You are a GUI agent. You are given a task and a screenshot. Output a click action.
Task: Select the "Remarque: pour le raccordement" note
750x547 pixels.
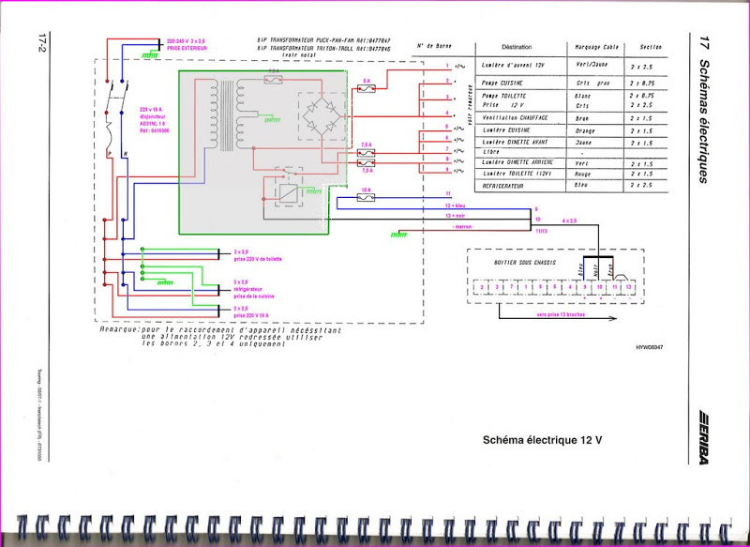click(x=220, y=337)
